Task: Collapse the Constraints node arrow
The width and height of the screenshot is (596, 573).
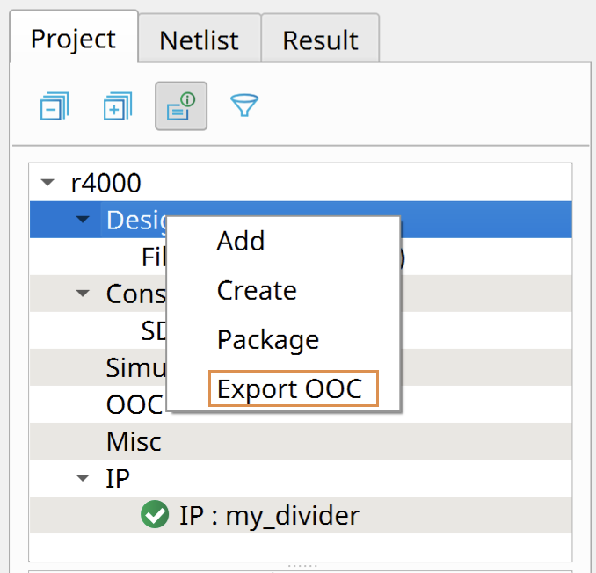Action: click(x=84, y=294)
